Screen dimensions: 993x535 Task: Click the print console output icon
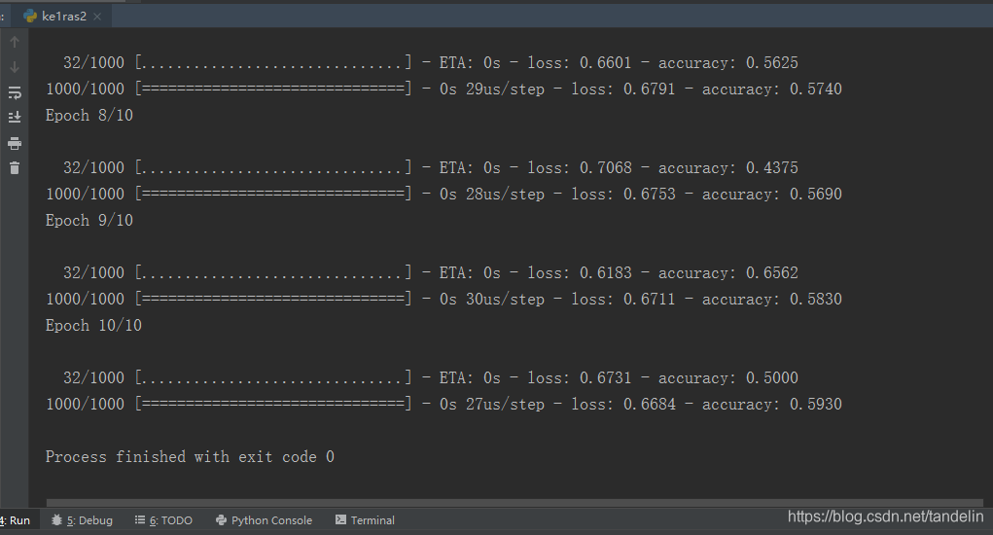tap(15, 143)
